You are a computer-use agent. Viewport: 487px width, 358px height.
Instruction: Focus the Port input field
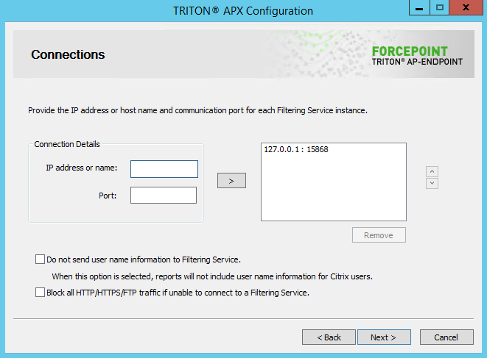point(164,195)
